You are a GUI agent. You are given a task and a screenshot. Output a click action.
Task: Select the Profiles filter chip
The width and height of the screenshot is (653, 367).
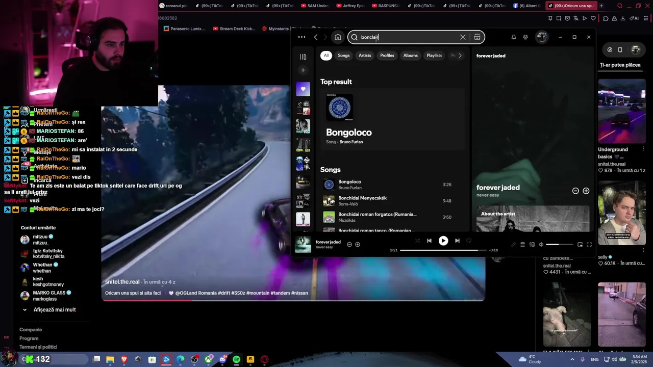click(387, 55)
